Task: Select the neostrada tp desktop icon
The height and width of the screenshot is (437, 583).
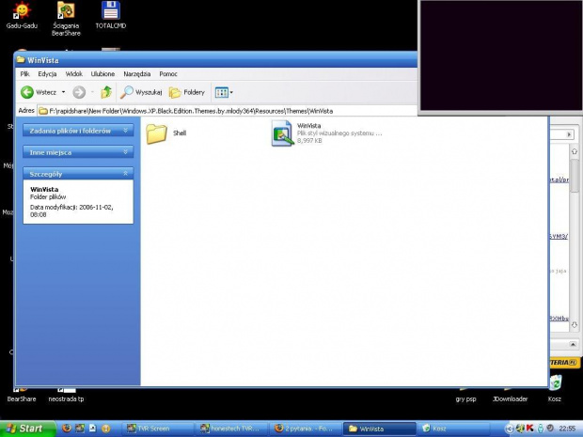Action: pyautogui.click(x=66, y=398)
